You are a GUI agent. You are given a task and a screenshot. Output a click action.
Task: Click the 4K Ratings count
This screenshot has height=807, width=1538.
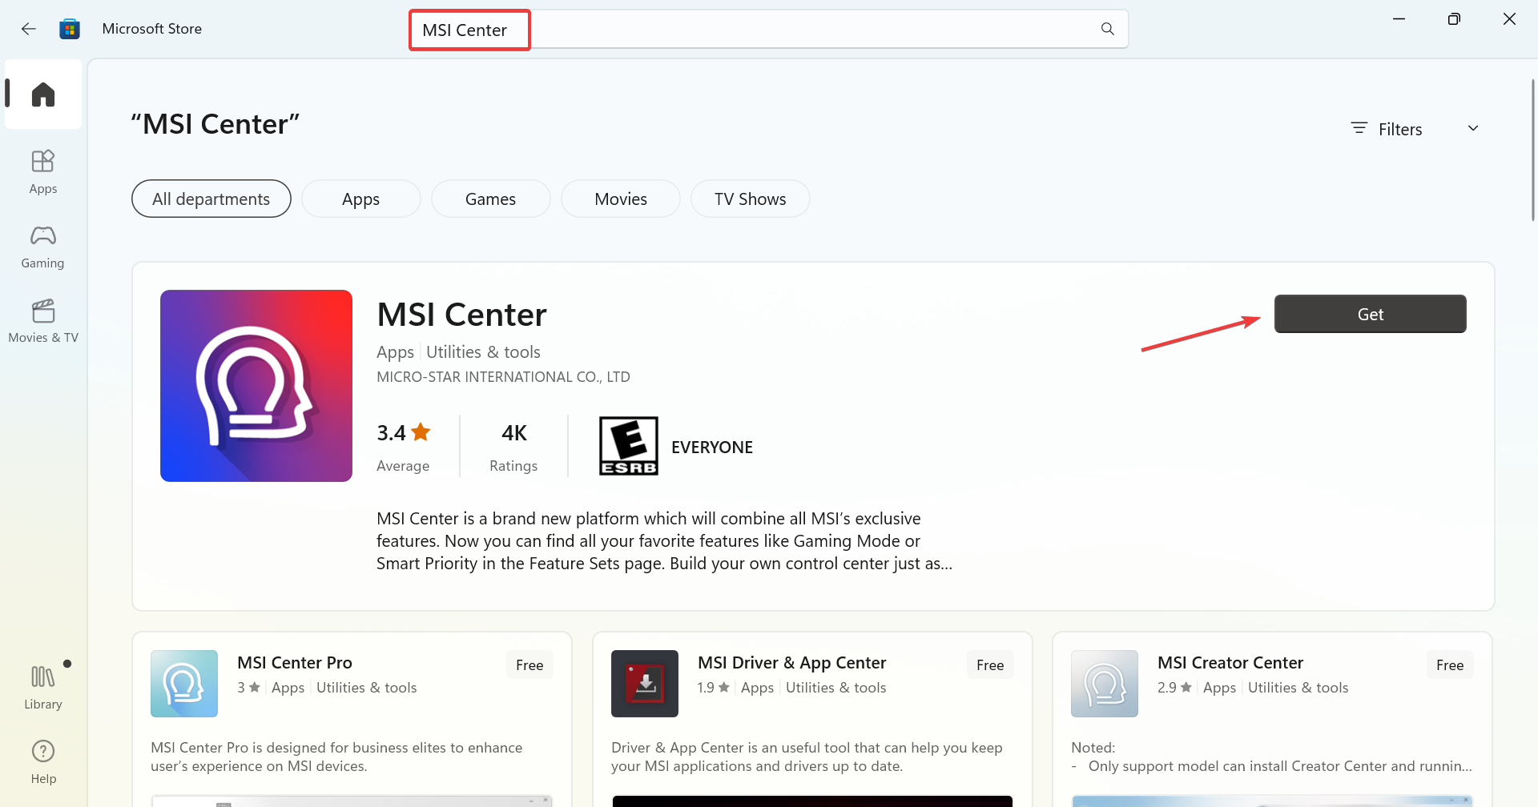pyautogui.click(x=513, y=446)
